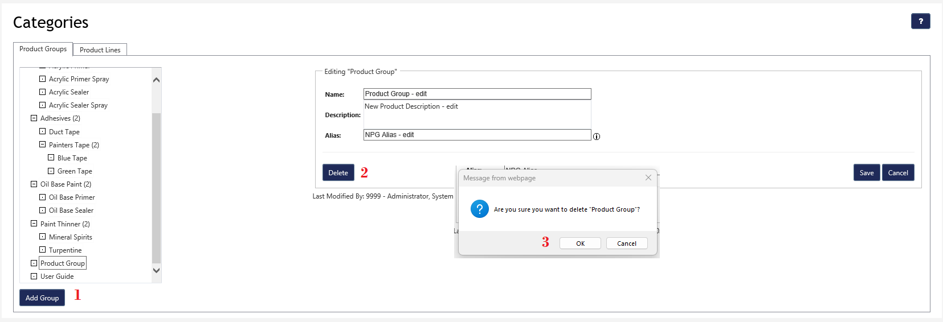Switch to the Product Lines tab
This screenshot has width=943, height=322.
coord(100,50)
